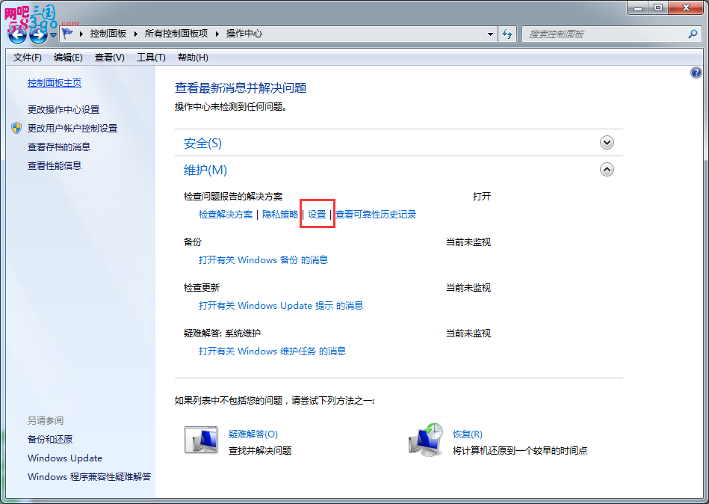Open recent pages dropdown next to forward button
This screenshot has width=709, height=504.
click(53, 35)
